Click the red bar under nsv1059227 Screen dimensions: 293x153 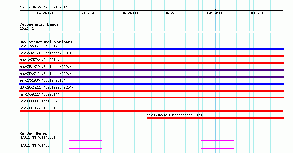[x=151, y=98]
